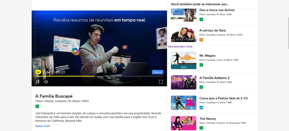This screenshot has width=289, height=131.
Task: Open Deu a louca nos bichos title
Action: [x=217, y=10]
